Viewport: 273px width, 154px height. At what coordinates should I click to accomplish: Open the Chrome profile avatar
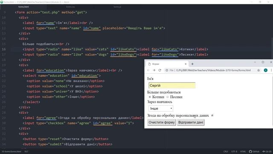[x=265, y=70]
